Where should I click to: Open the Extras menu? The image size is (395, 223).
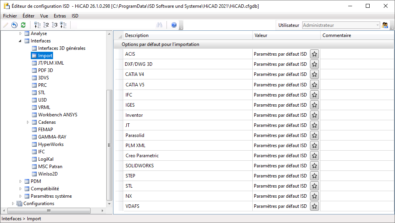(x=60, y=16)
